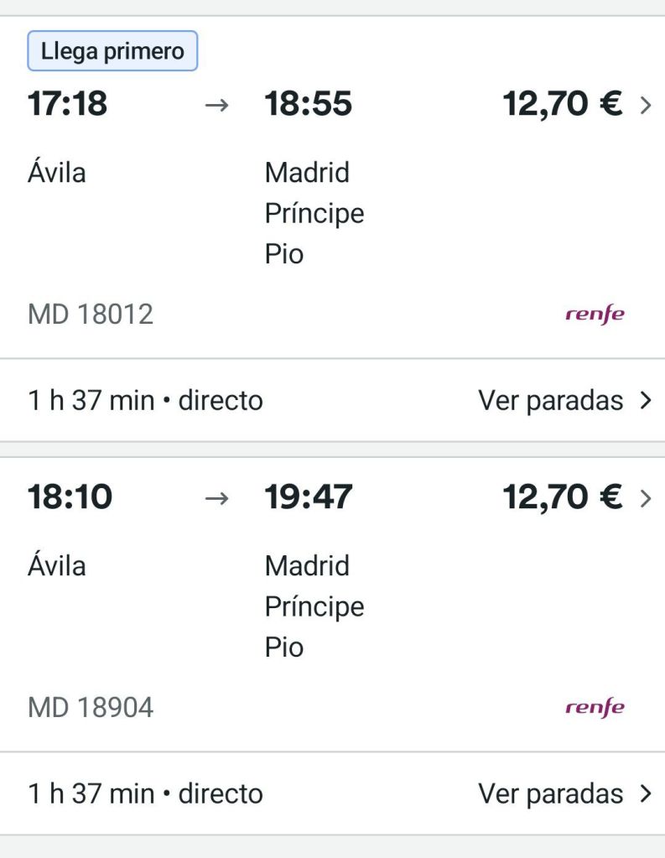
Task: Click the arrow between 17:18 and 18:55
Action: (217, 106)
